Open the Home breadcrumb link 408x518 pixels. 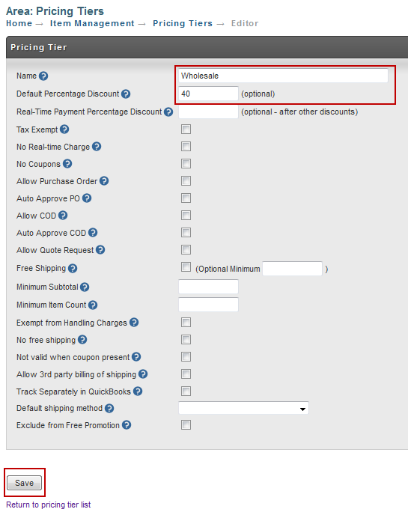click(19, 23)
